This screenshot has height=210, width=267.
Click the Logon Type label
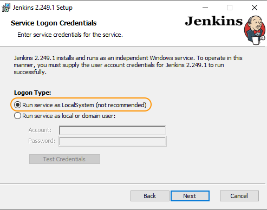[32, 93]
